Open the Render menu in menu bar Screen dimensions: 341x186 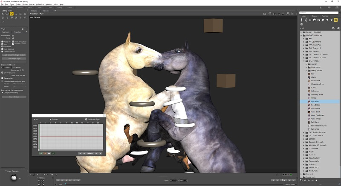32,4
